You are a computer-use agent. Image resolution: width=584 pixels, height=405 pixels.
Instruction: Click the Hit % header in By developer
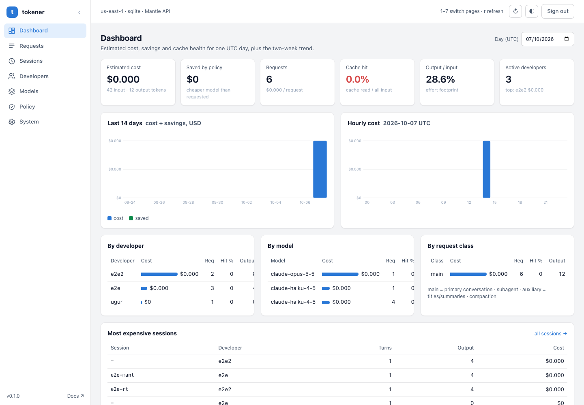[x=227, y=261]
